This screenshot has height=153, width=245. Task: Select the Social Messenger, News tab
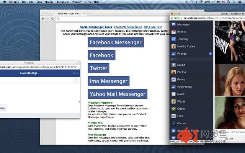(70, 14)
